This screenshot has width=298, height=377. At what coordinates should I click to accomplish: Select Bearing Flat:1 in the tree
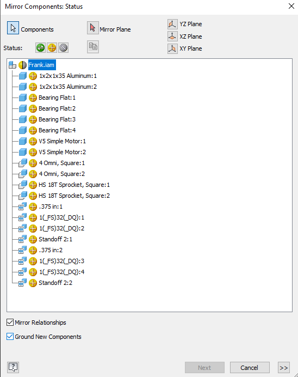click(x=57, y=98)
